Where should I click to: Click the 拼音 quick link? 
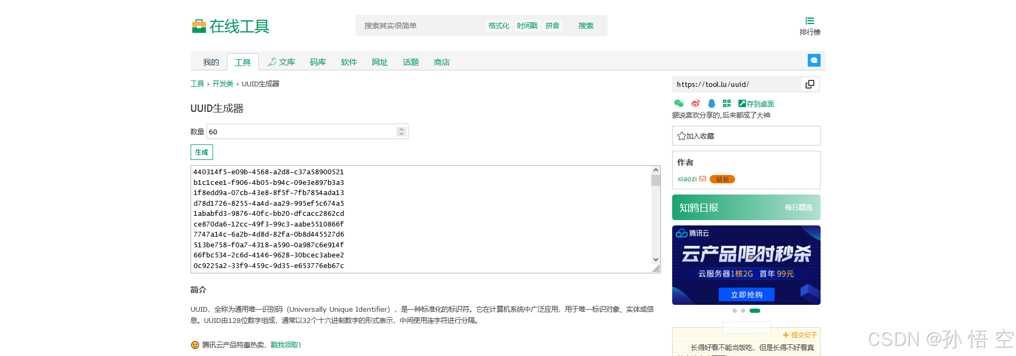point(553,26)
